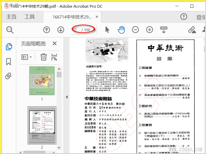Click contents entry 高雄都會區鐵路地下化用地開發計畫
Image resolution: width=206 pixels, height=154 pixels.
(167, 95)
